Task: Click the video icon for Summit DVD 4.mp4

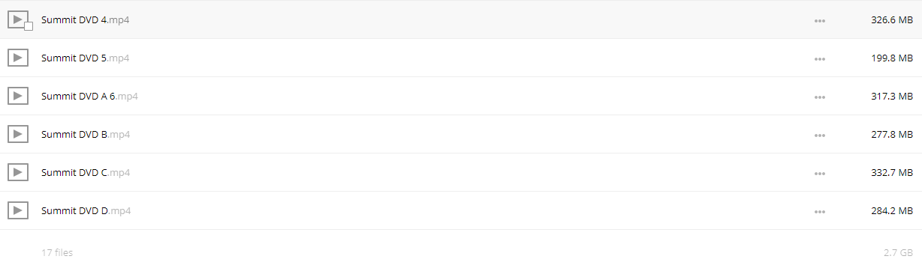Action: click(17, 19)
